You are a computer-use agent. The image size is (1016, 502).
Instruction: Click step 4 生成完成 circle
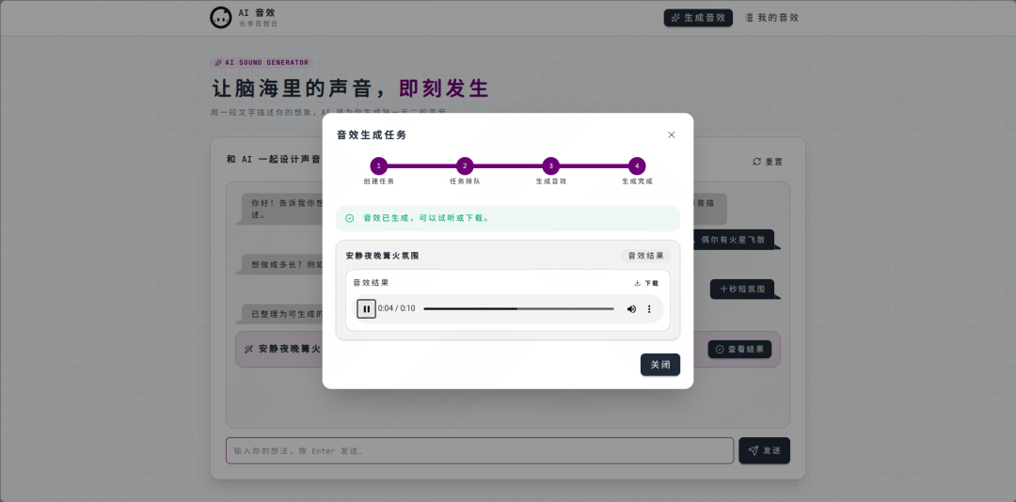[x=637, y=165]
